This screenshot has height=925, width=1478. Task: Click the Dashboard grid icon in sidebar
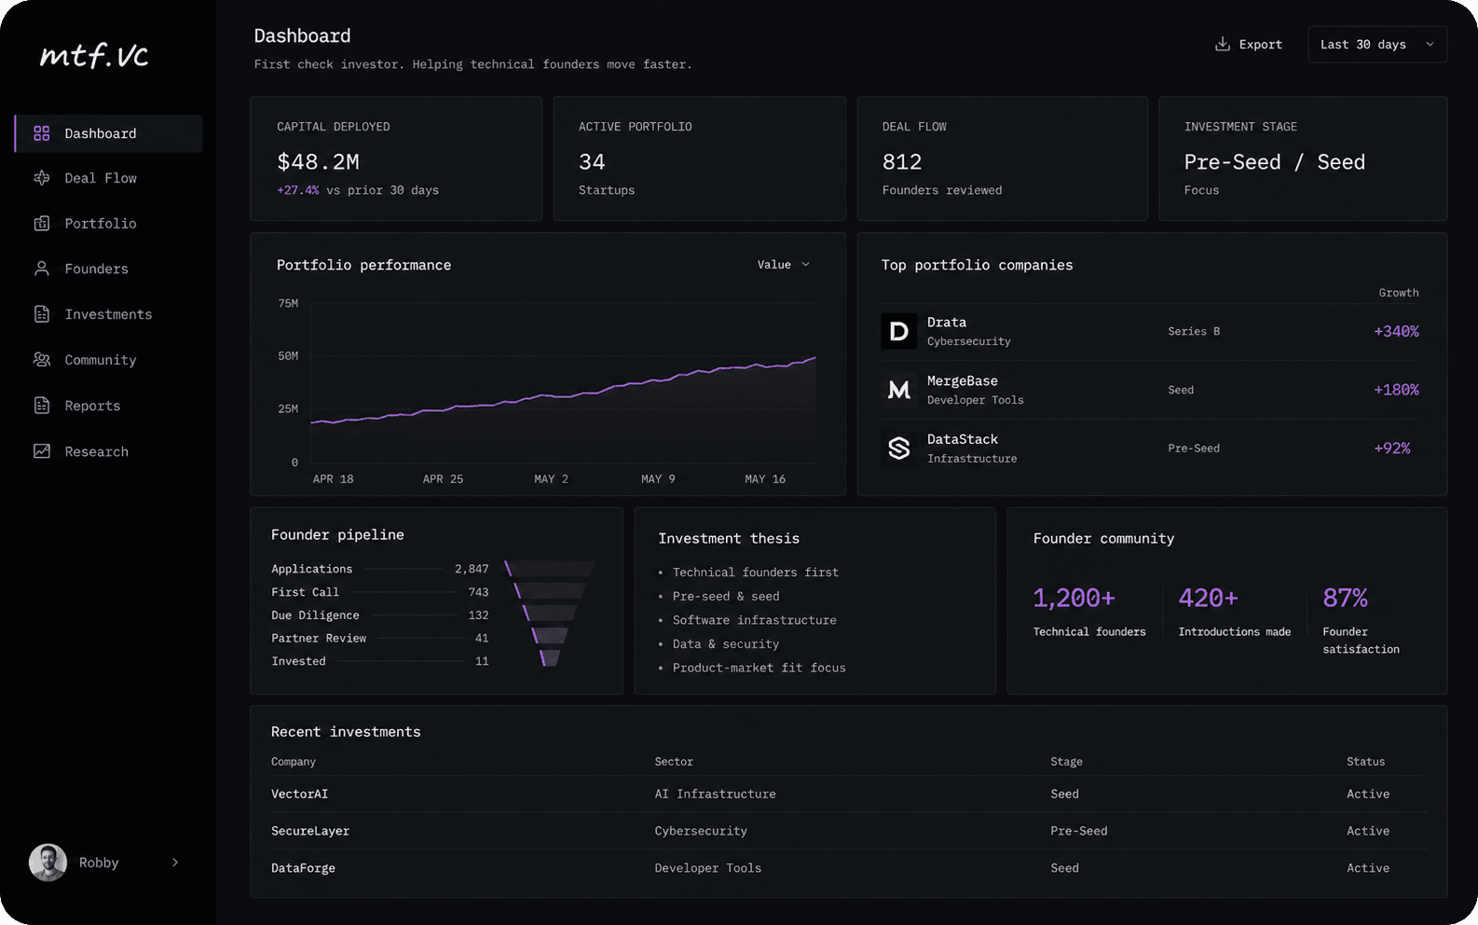[42, 133]
